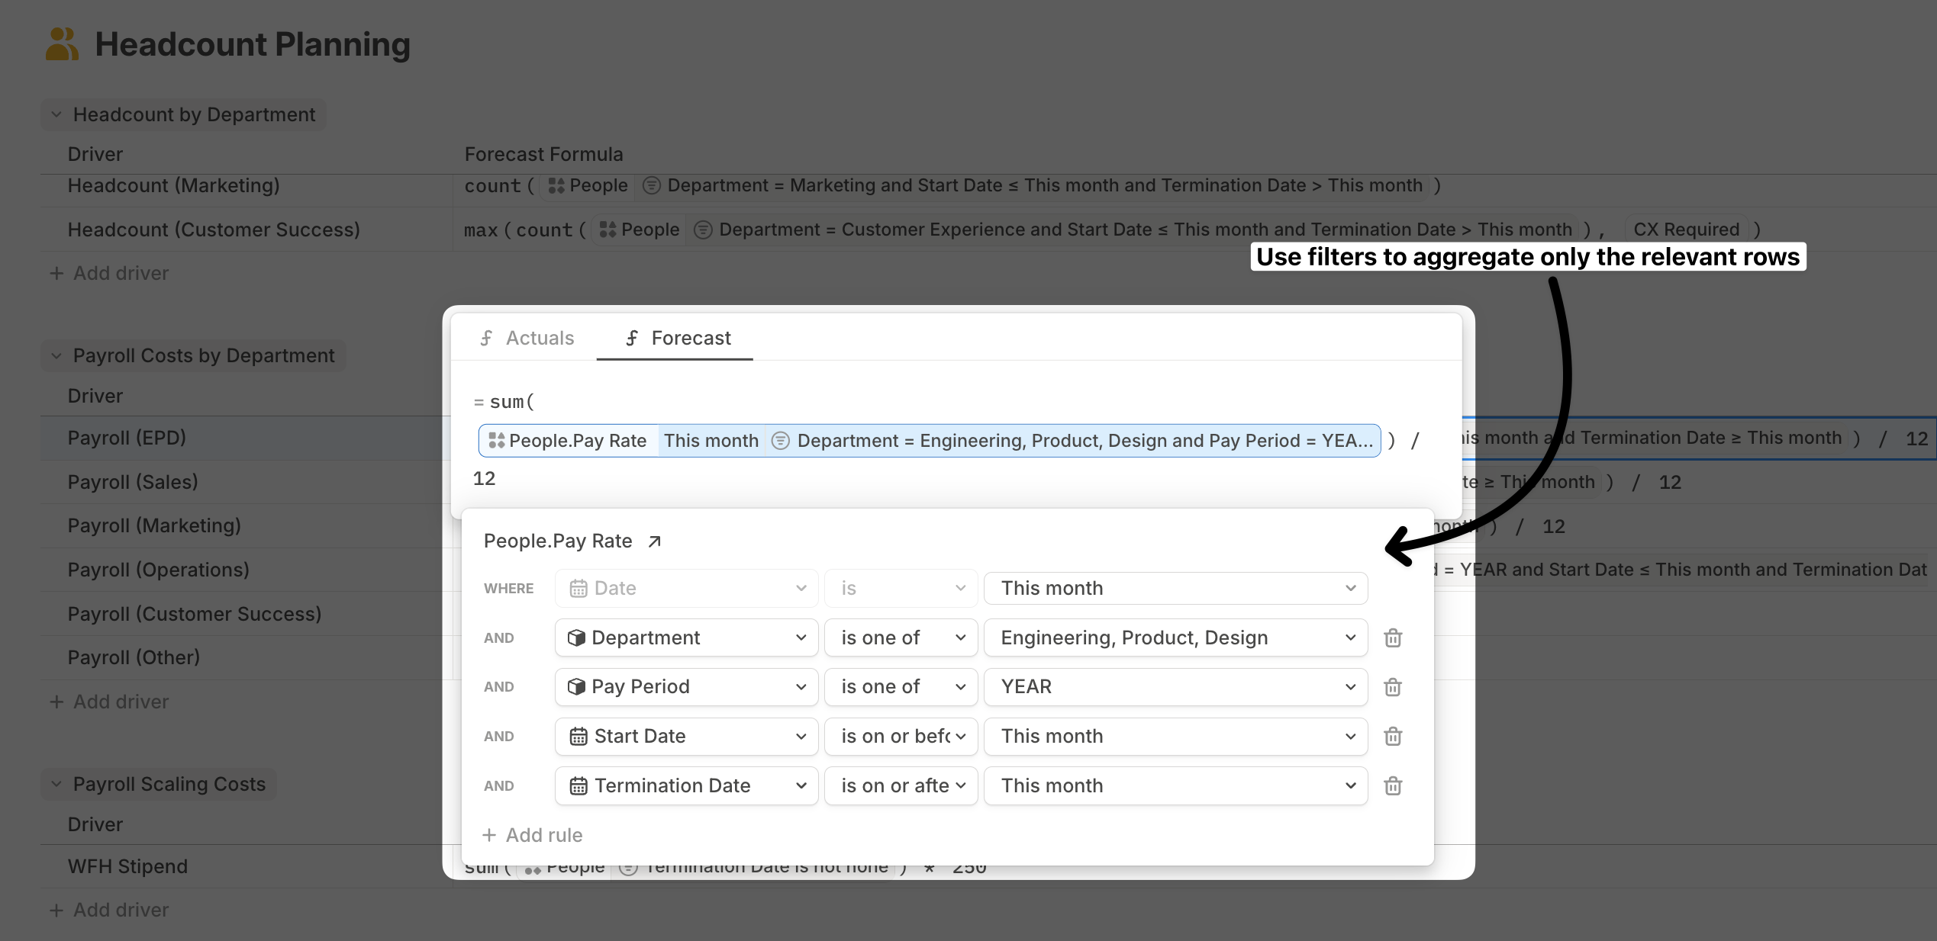This screenshot has height=941, width=1937.
Task: Remove the Termination Date filter rule
Action: coord(1393,786)
